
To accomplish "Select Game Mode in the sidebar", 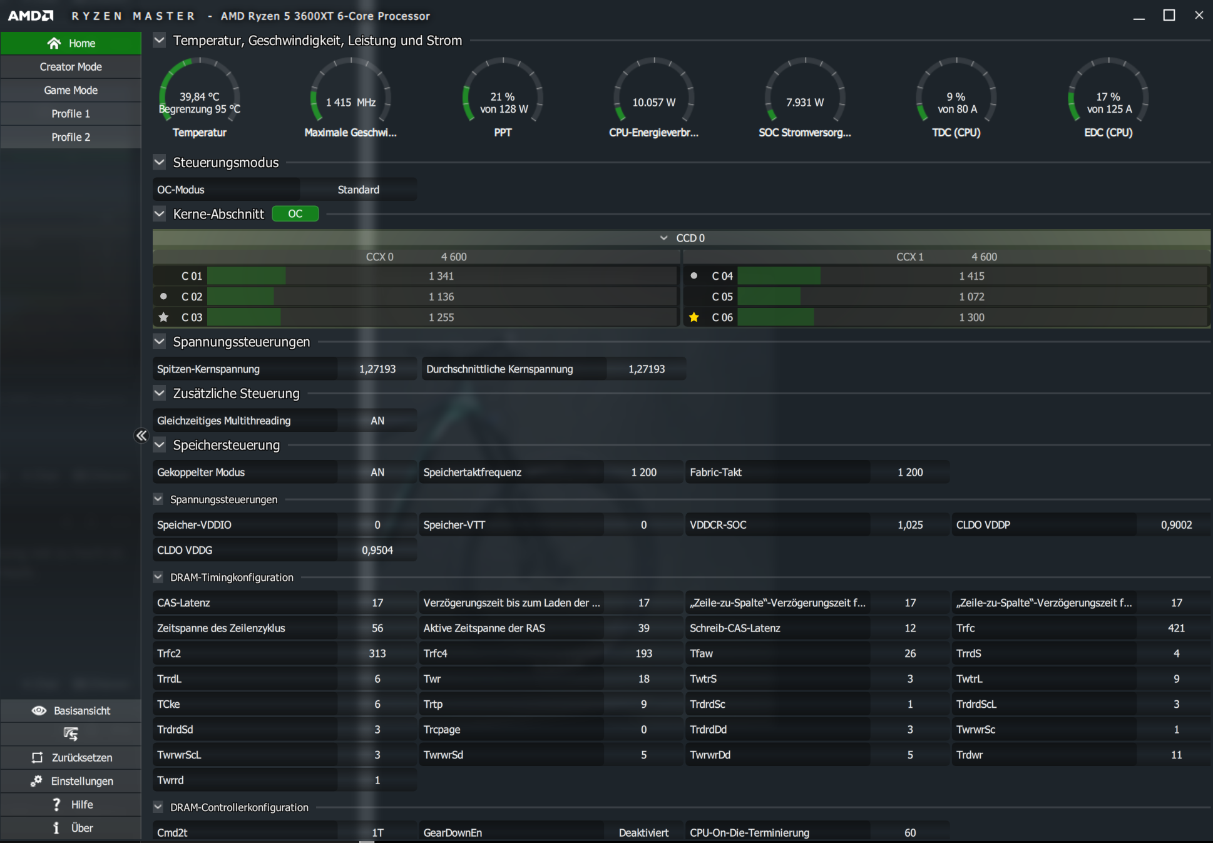I will [71, 90].
